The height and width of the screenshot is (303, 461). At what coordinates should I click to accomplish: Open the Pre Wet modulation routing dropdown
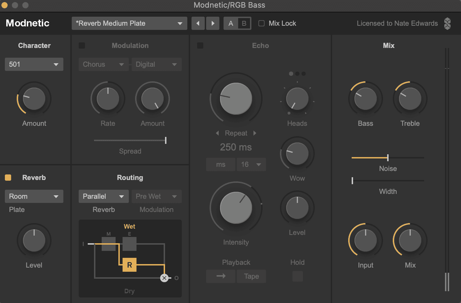pyautogui.click(x=157, y=196)
